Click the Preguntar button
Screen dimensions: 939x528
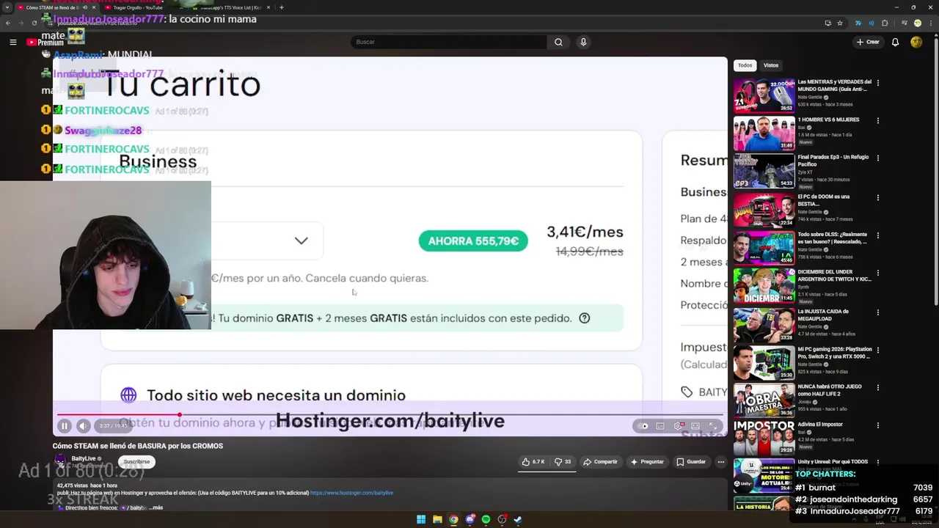tap(646, 462)
